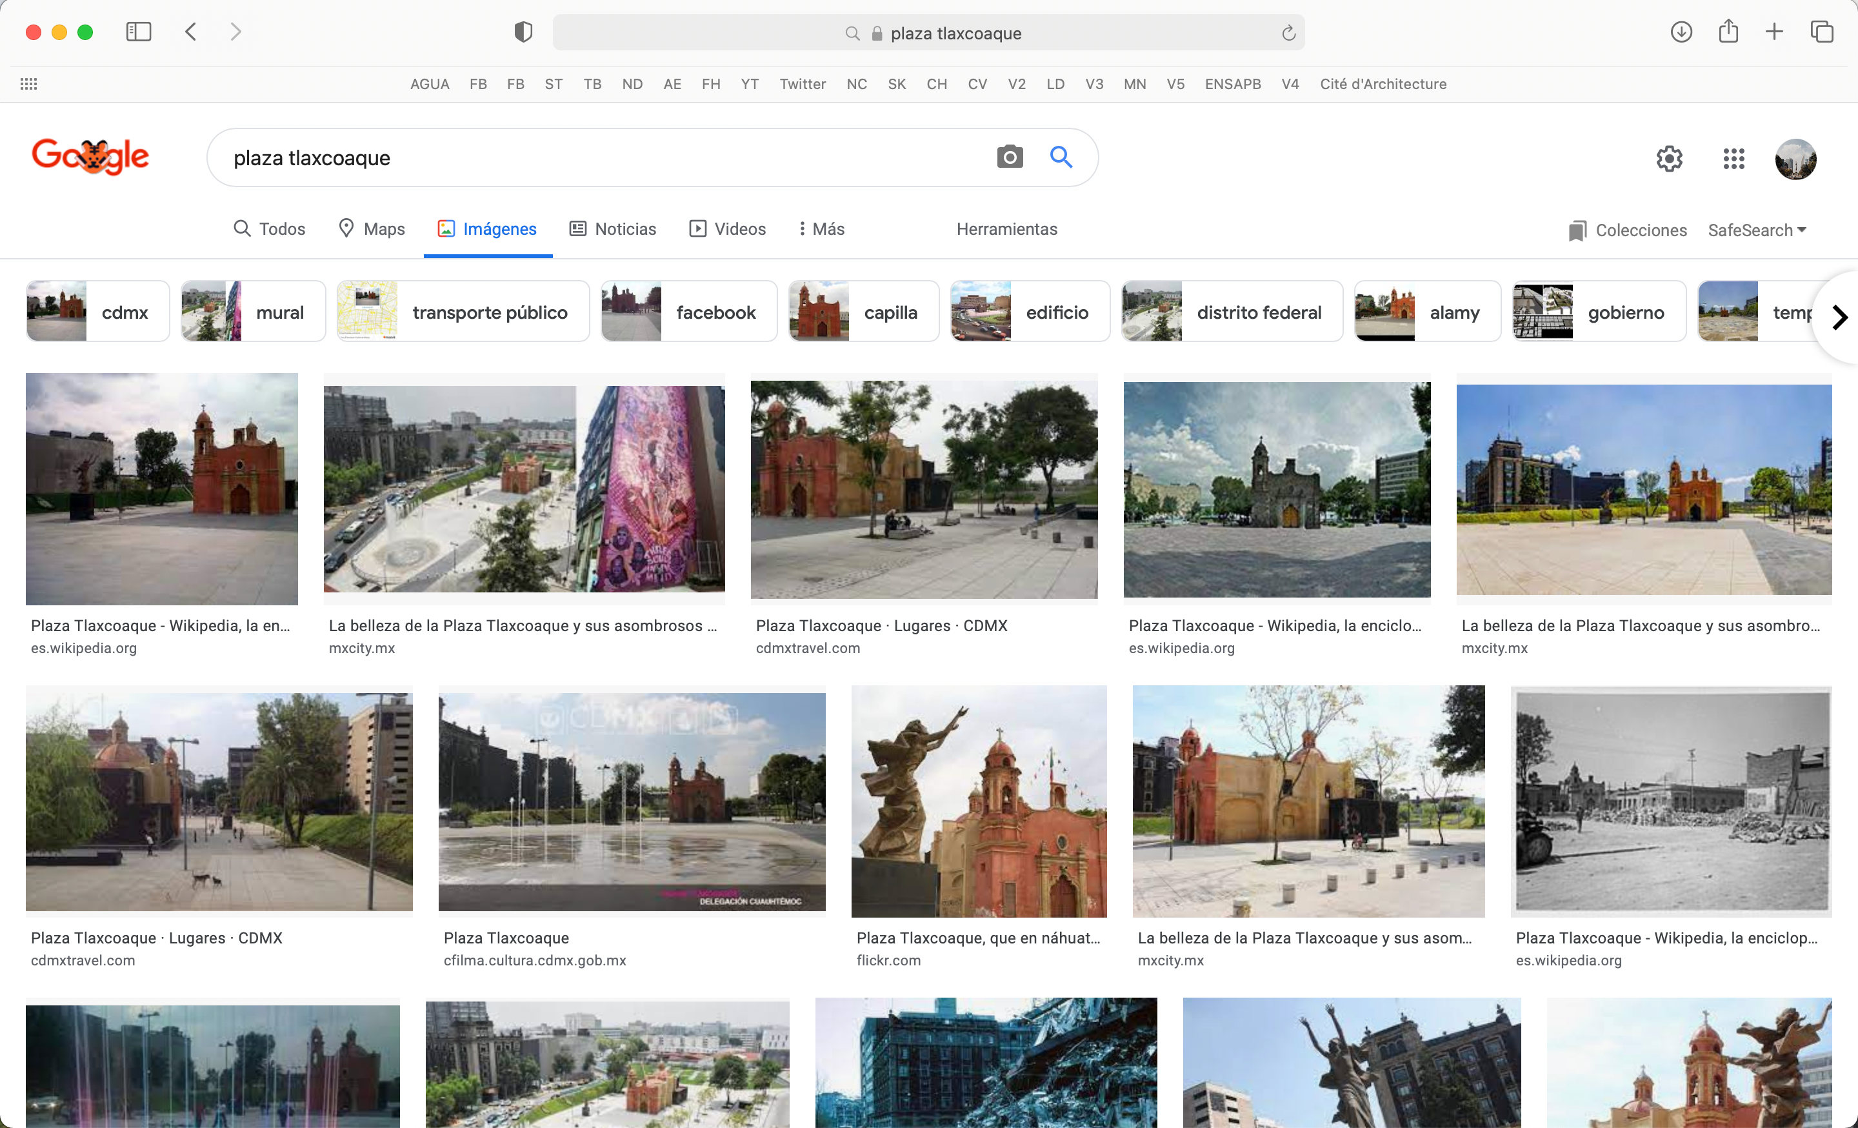
Task: Click cfilma.cultura.cdmx.gob.mx source text
Action: (535, 960)
